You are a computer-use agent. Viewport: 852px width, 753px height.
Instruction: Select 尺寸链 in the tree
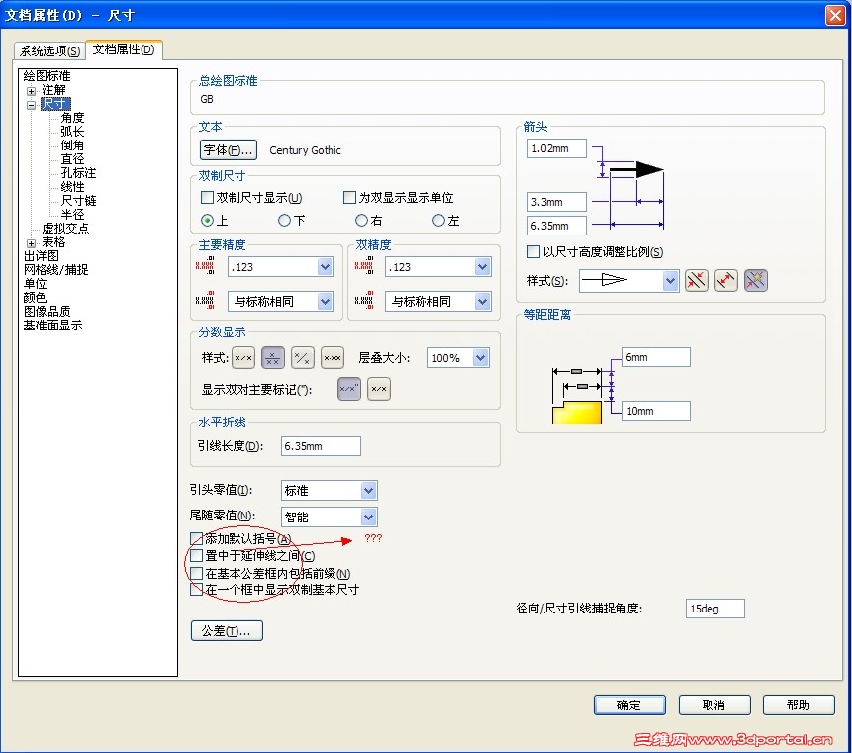pos(78,201)
